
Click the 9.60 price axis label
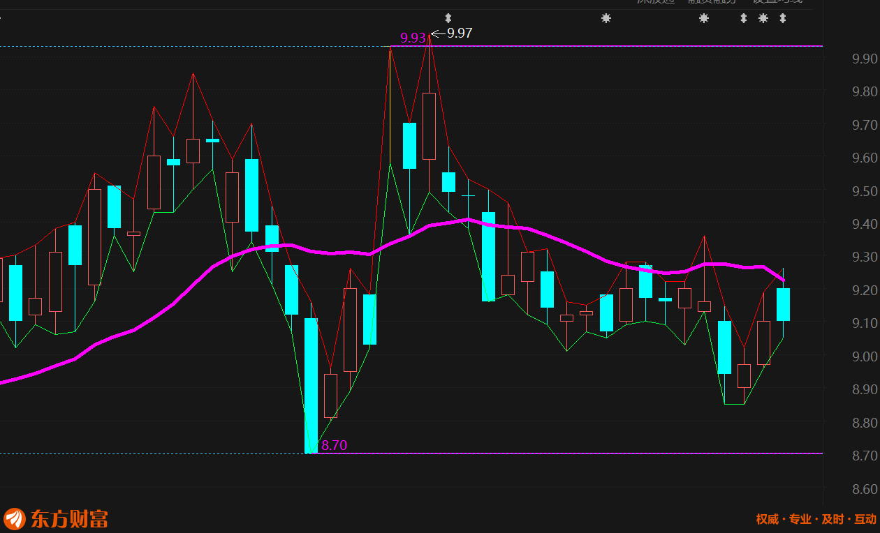(865, 158)
